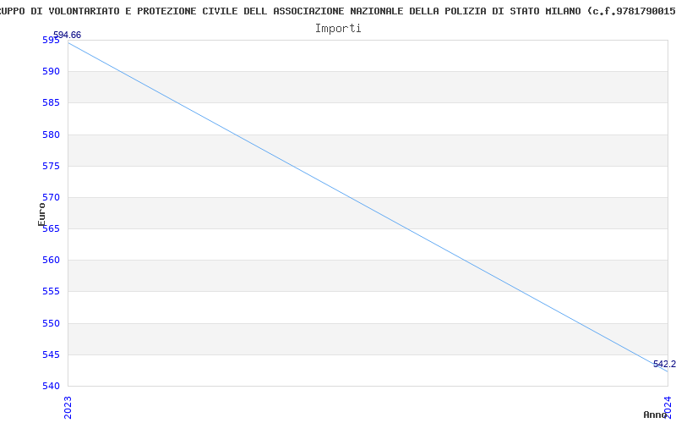The image size is (676, 423).
Task: Click the 'Anno' x-axis title
Action: pyautogui.click(x=656, y=415)
